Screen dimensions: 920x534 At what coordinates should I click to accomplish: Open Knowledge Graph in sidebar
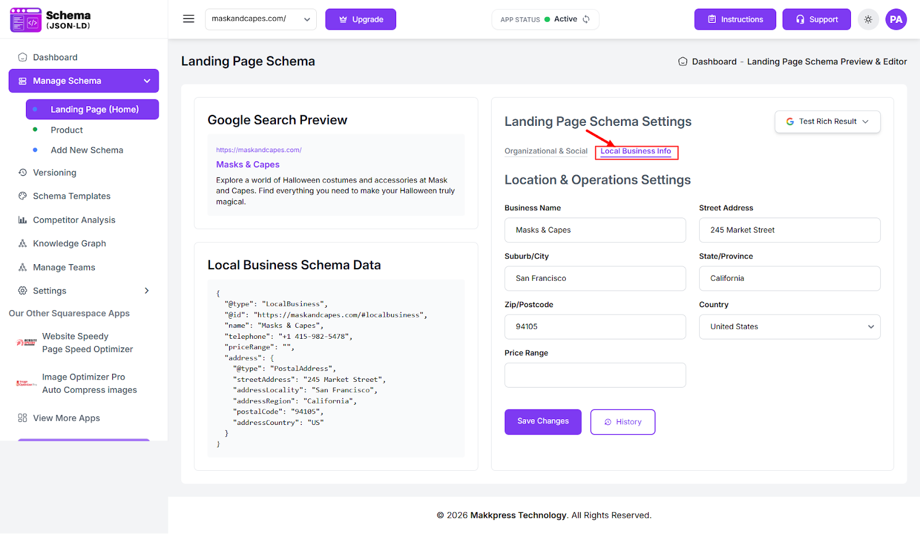pos(69,243)
